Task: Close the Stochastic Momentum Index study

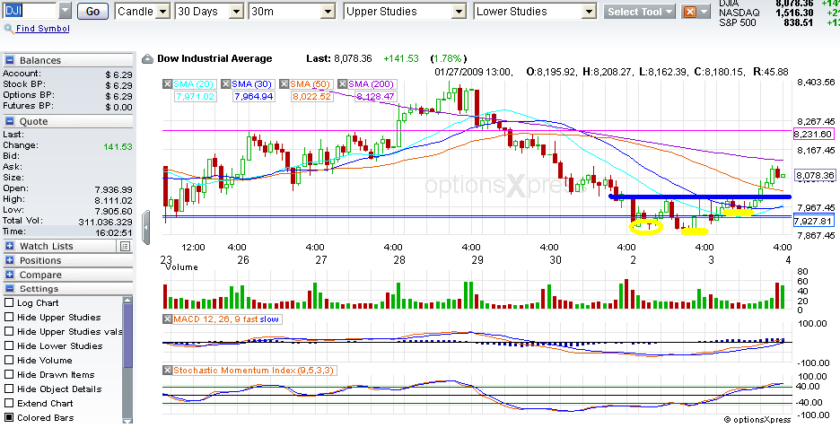Action: coord(168,371)
